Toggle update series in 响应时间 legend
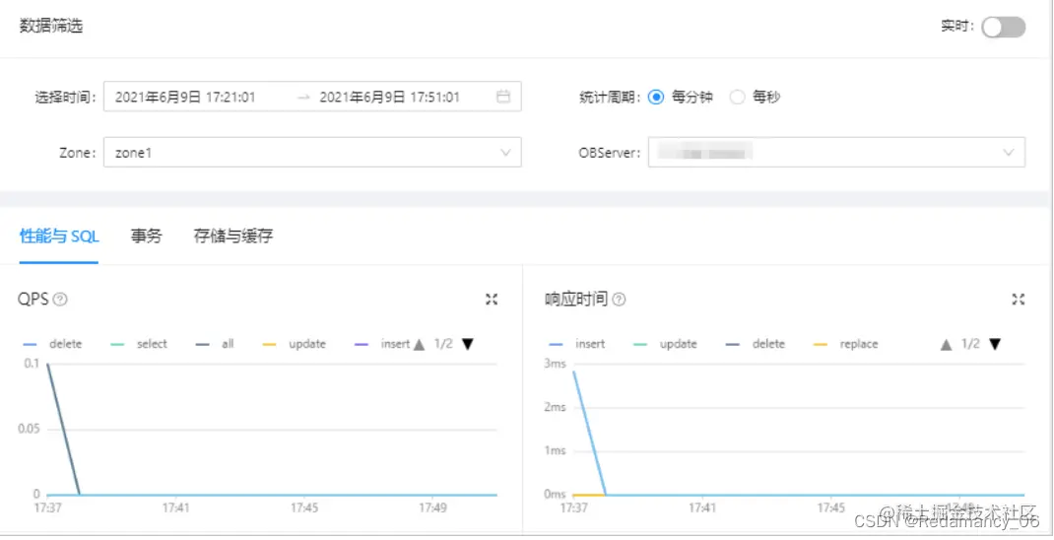 tap(665, 344)
